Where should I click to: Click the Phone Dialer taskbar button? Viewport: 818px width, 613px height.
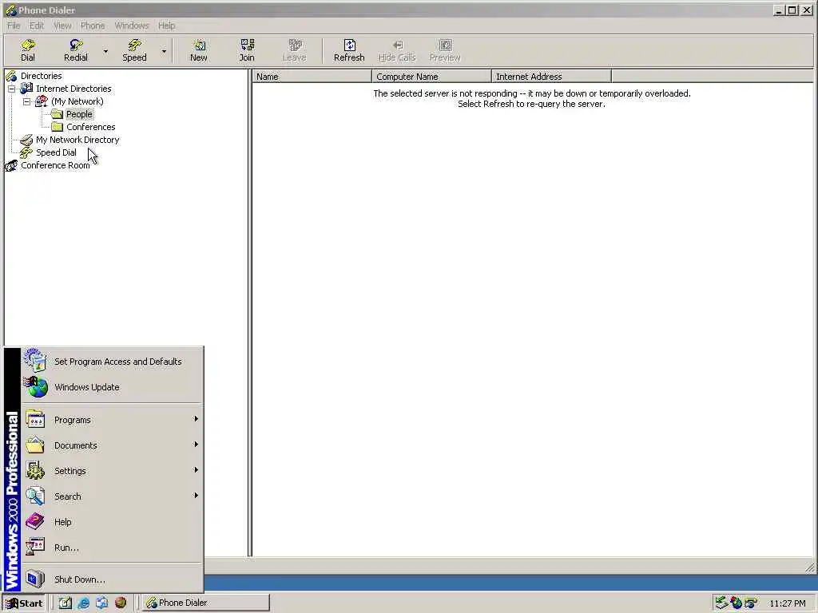click(x=206, y=603)
